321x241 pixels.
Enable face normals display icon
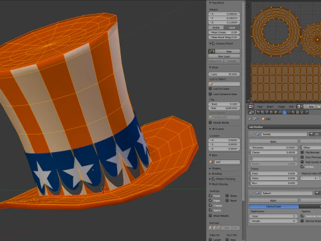tap(219, 228)
